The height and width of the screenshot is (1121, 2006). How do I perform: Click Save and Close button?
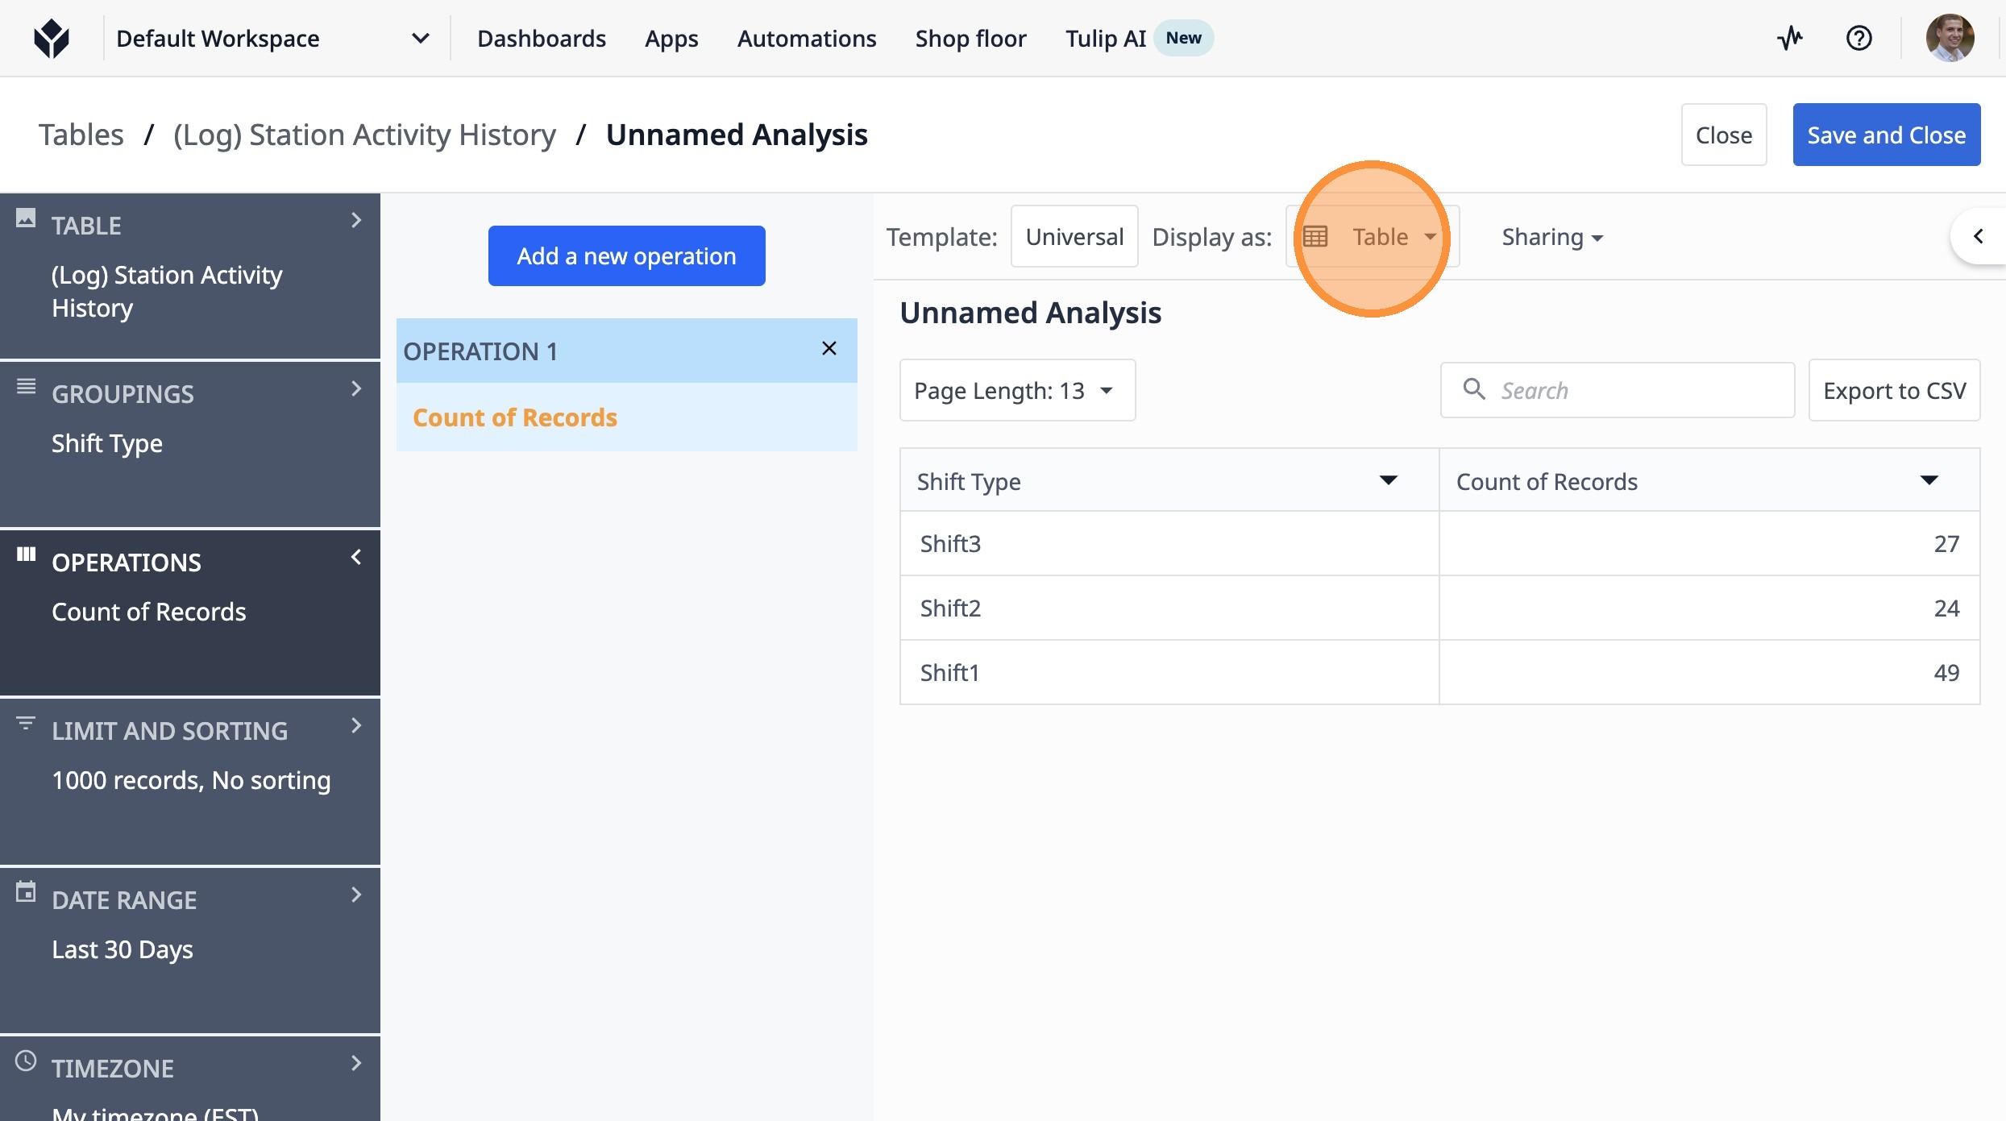[x=1886, y=135]
